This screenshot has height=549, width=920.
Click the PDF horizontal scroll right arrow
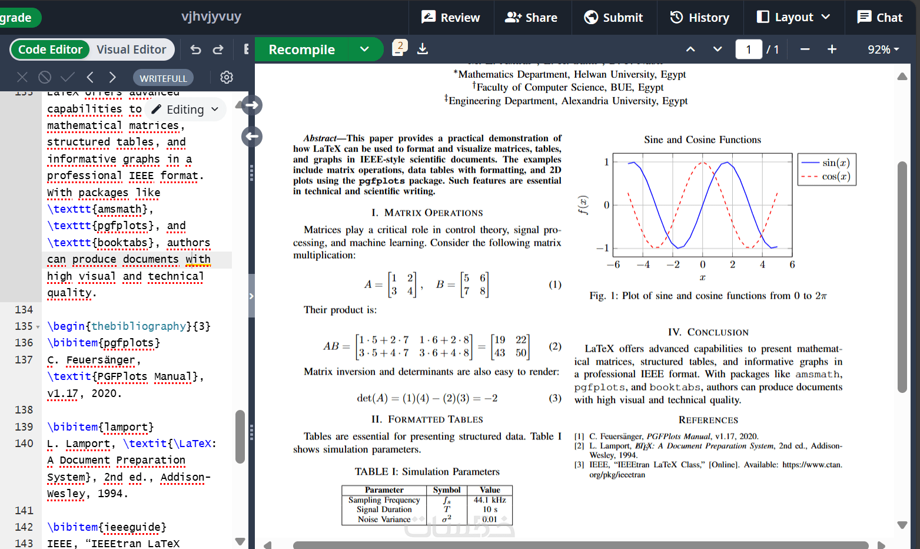tap(881, 545)
